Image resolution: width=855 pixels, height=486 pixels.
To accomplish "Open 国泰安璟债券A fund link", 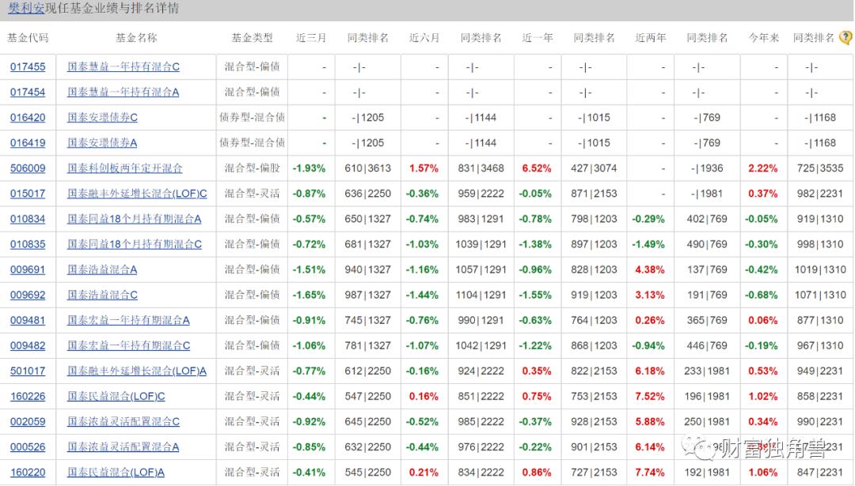I will 101,142.
